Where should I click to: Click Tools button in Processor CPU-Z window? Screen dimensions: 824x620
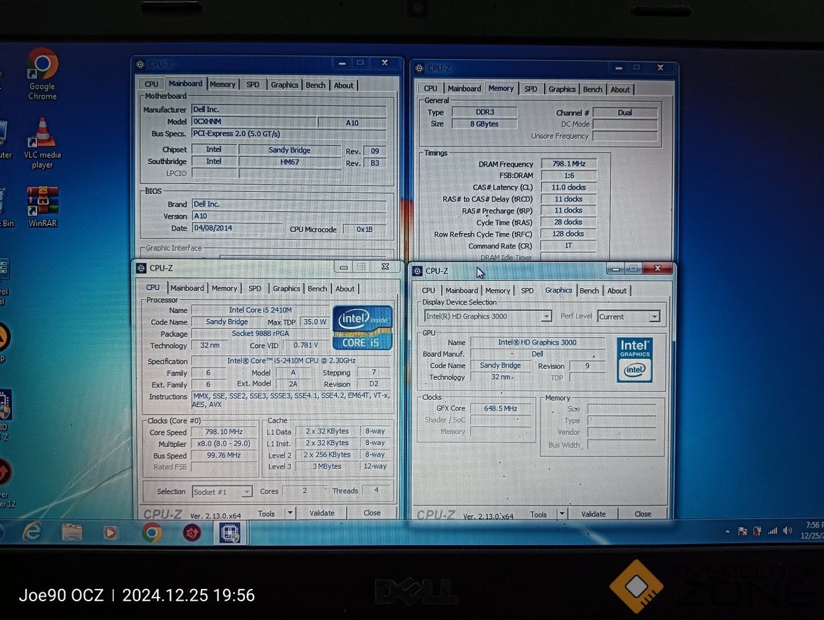[x=266, y=514]
